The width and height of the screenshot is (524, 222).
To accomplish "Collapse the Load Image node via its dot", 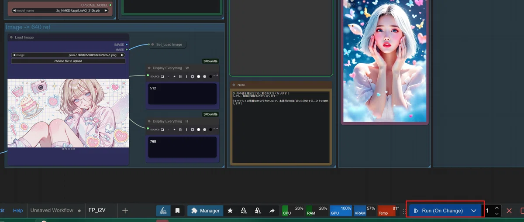I will tap(11, 38).
